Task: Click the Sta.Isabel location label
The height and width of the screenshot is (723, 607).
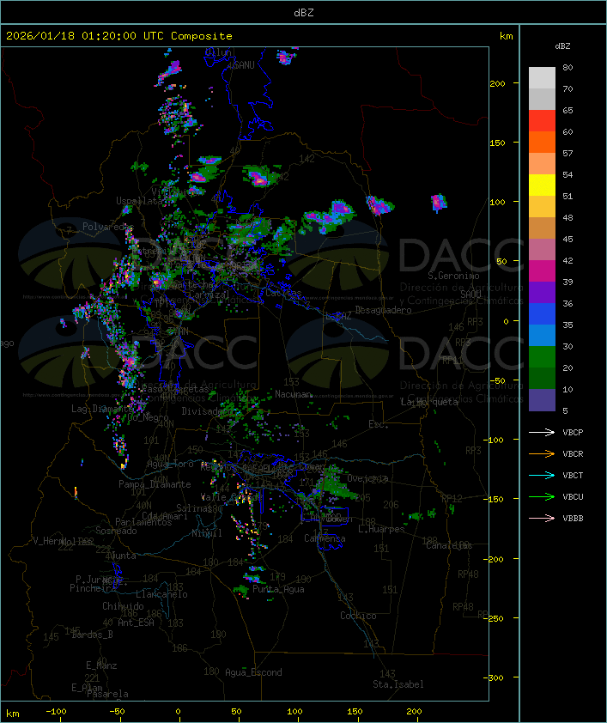Action: coord(398,684)
